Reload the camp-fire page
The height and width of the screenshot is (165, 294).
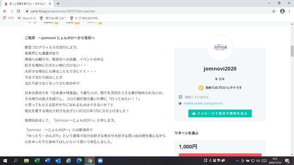[18, 11]
